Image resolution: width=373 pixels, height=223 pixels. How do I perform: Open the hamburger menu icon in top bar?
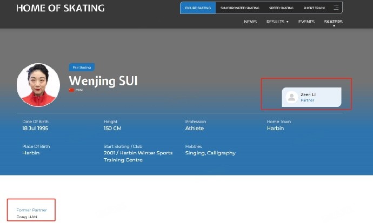(336, 8)
